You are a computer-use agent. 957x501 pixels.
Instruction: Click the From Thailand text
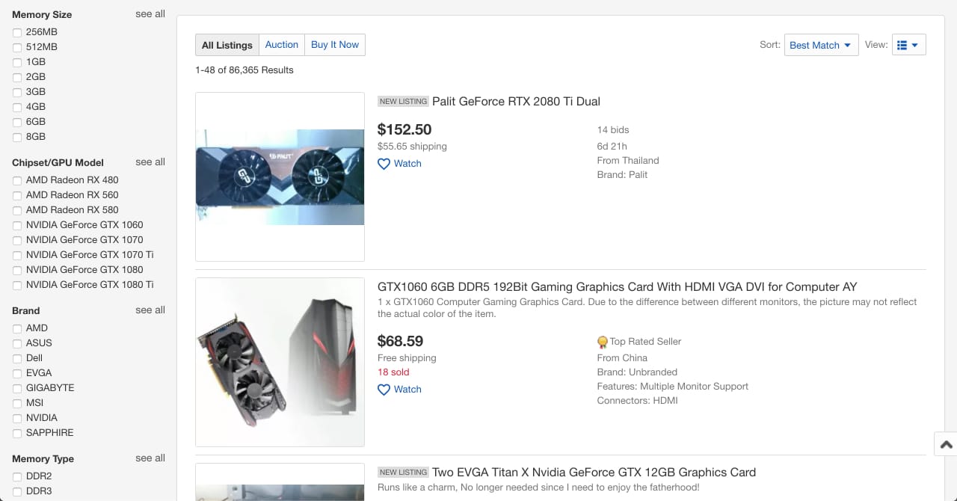click(x=628, y=161)
